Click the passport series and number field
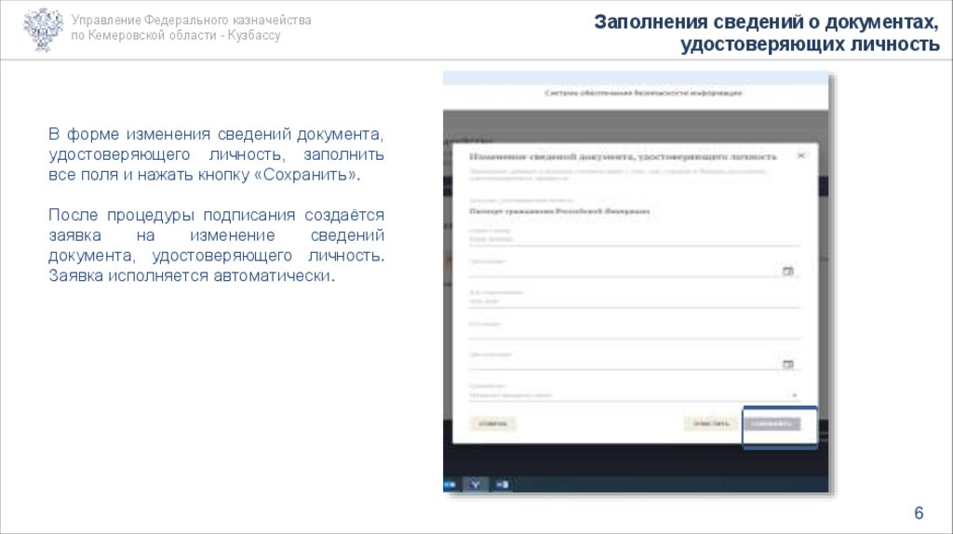The image size is (953, 534). point(634,239)
